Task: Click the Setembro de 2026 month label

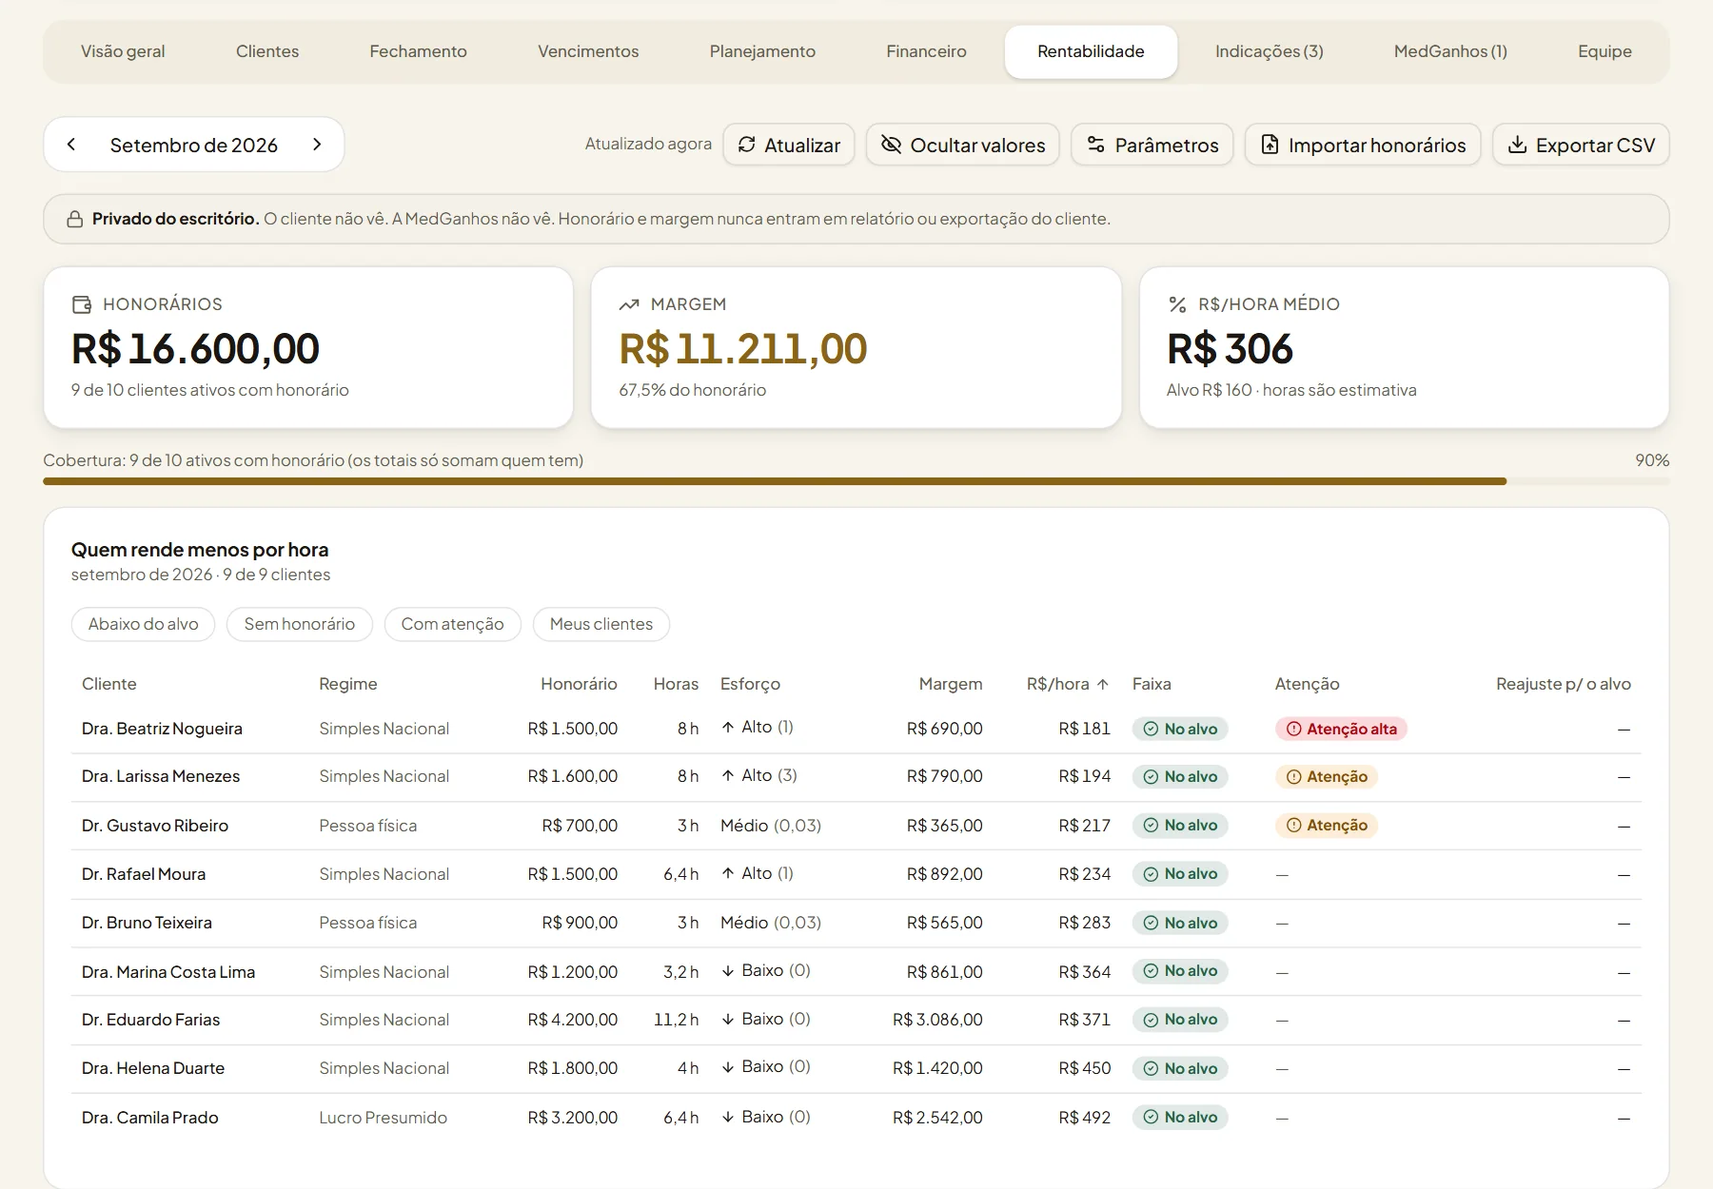Action: 194,145
